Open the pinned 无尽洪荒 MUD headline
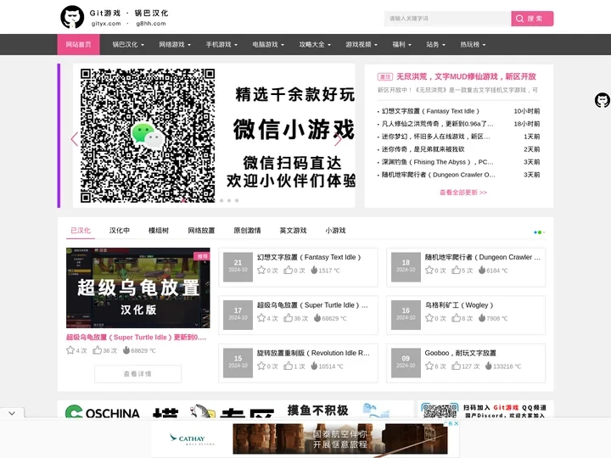 [x=466, y=76]
